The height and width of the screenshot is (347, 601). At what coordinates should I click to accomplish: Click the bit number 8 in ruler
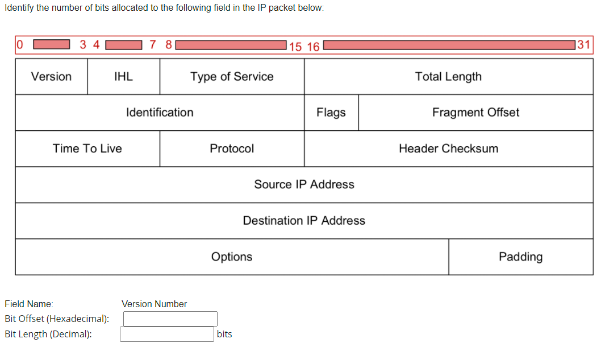coord(168,44)
